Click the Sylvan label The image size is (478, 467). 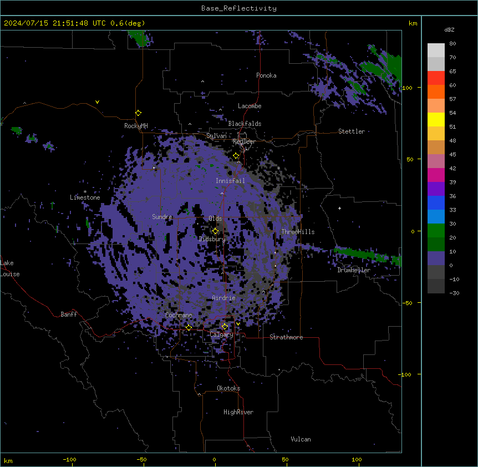pos(216,136)
